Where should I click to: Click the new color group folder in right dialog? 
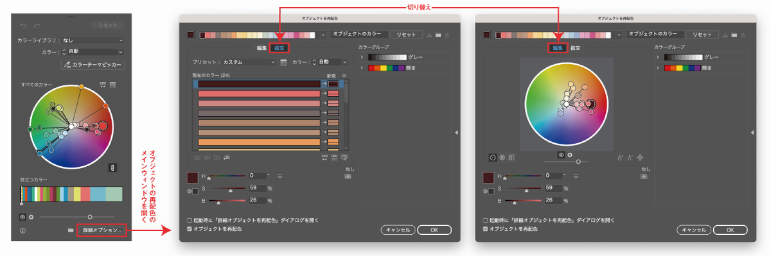click(734, 35)
